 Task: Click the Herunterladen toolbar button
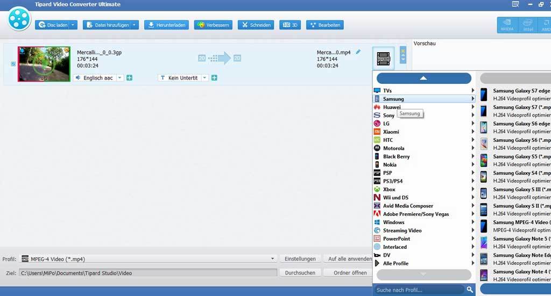coord(167,25)
